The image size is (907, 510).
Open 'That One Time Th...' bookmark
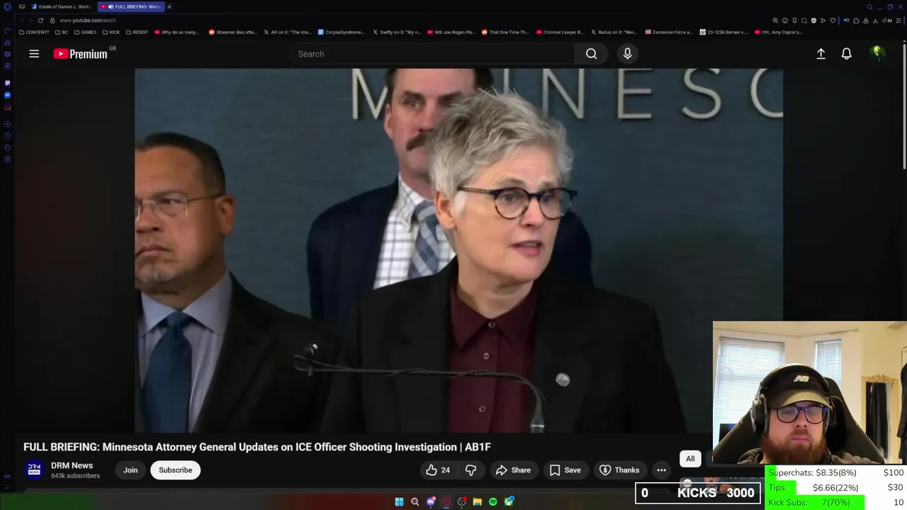tap(505, 32)
